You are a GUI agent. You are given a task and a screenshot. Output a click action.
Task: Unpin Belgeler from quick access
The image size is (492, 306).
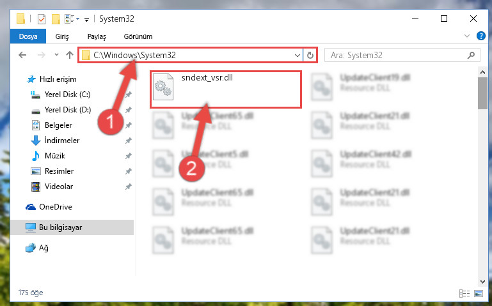pos(129,125)
